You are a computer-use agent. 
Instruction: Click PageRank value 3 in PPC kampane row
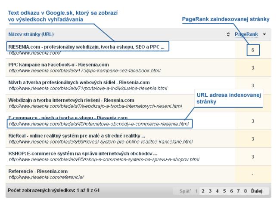(253, 67)
